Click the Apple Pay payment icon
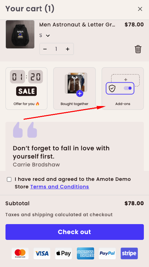 click(x=64, y=253)
